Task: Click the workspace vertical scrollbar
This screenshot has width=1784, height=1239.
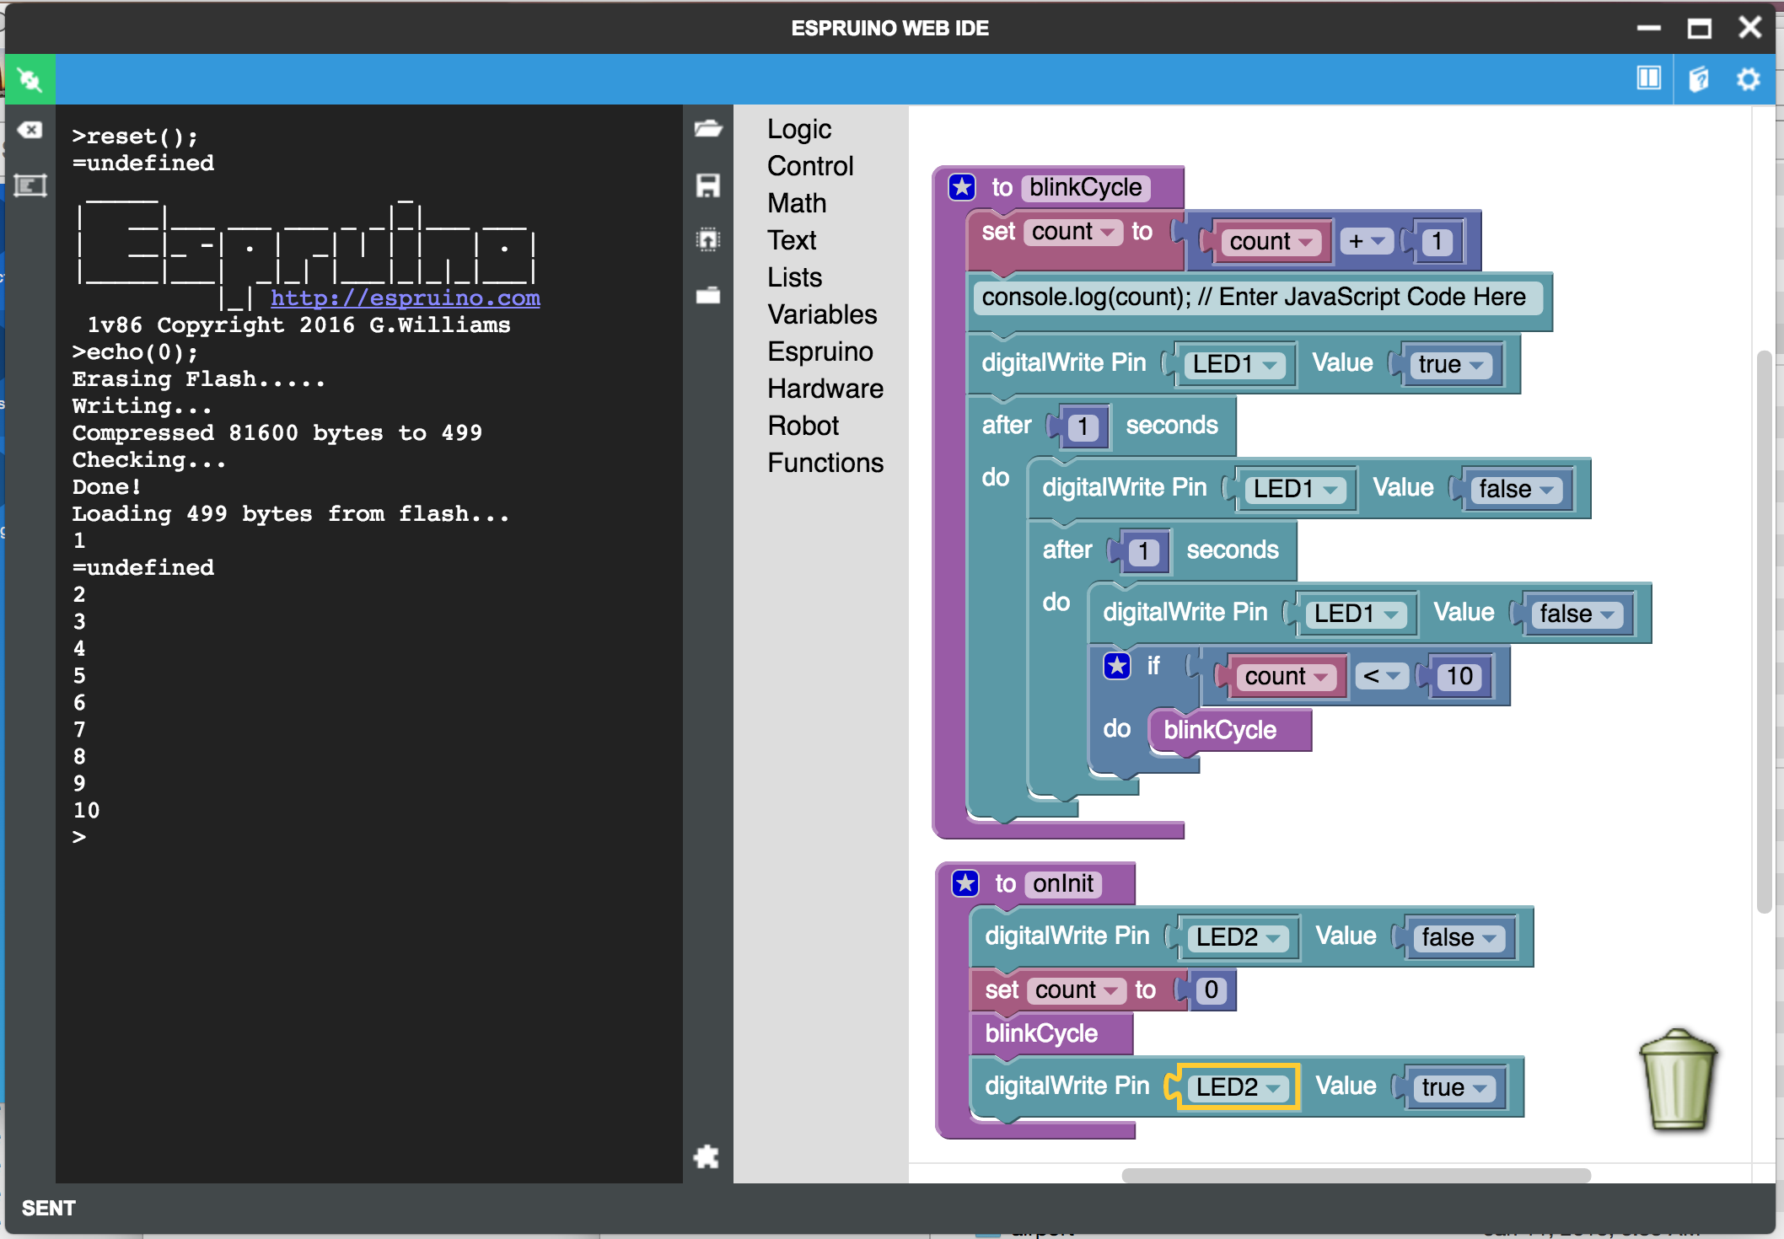Action: point(1764,632)
